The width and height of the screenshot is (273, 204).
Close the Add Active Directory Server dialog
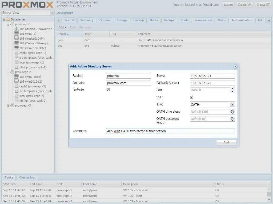[235, 66]
